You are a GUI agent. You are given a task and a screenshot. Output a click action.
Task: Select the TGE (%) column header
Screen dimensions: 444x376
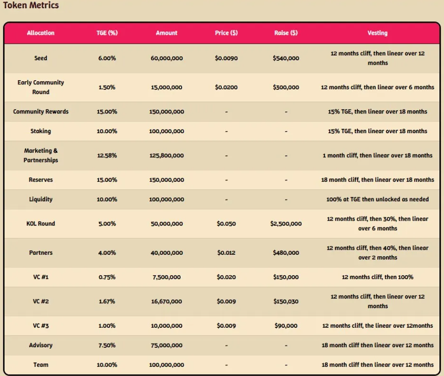107,33
